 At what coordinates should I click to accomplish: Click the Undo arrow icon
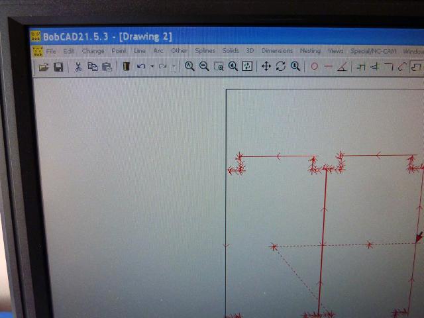point(141,66)
